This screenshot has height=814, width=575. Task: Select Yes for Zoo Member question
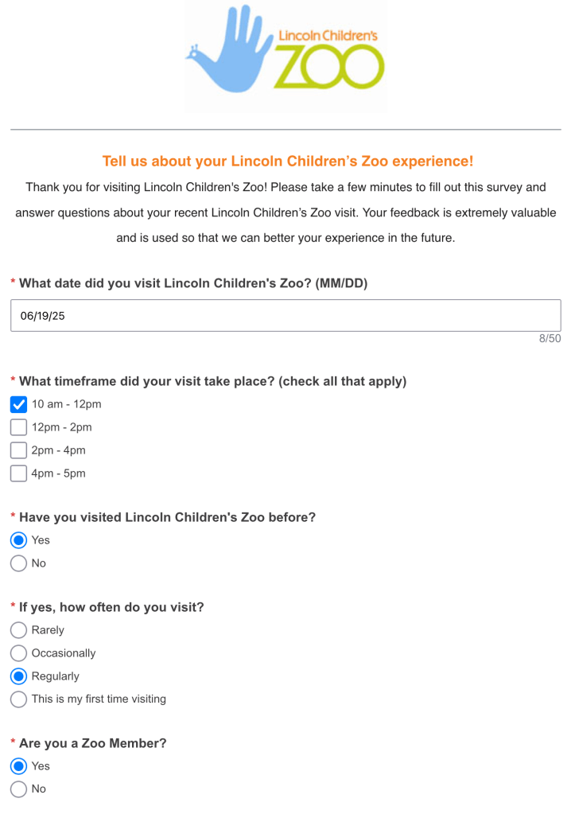point(19,766)
